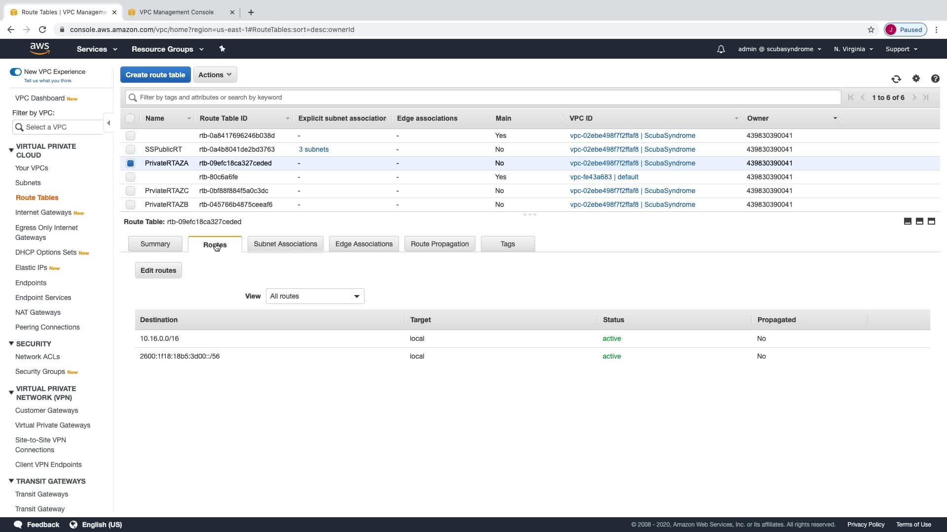Screen dimensions: 947x532
Task: Open the All routes view dropdown
Action: (315, 296)
